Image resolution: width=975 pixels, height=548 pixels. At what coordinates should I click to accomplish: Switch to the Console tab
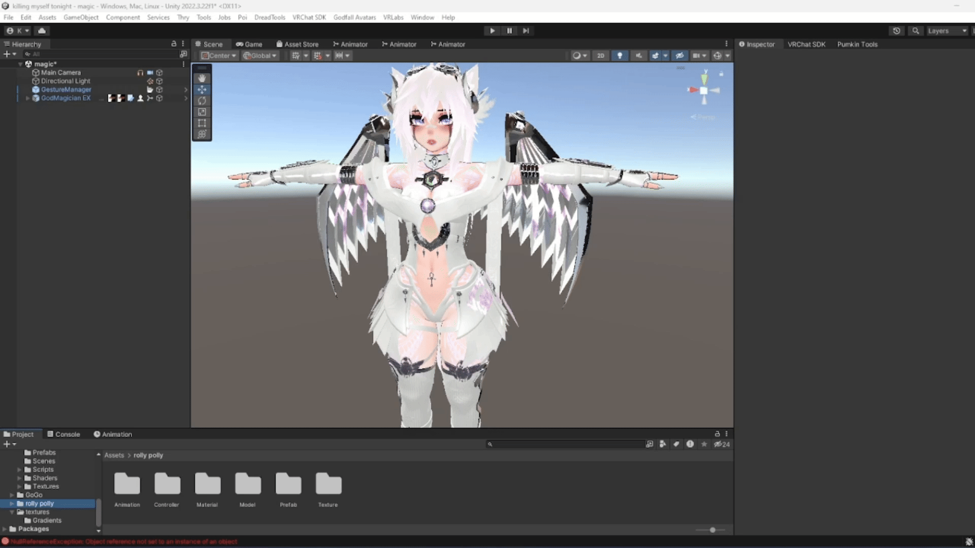point(63,434)
